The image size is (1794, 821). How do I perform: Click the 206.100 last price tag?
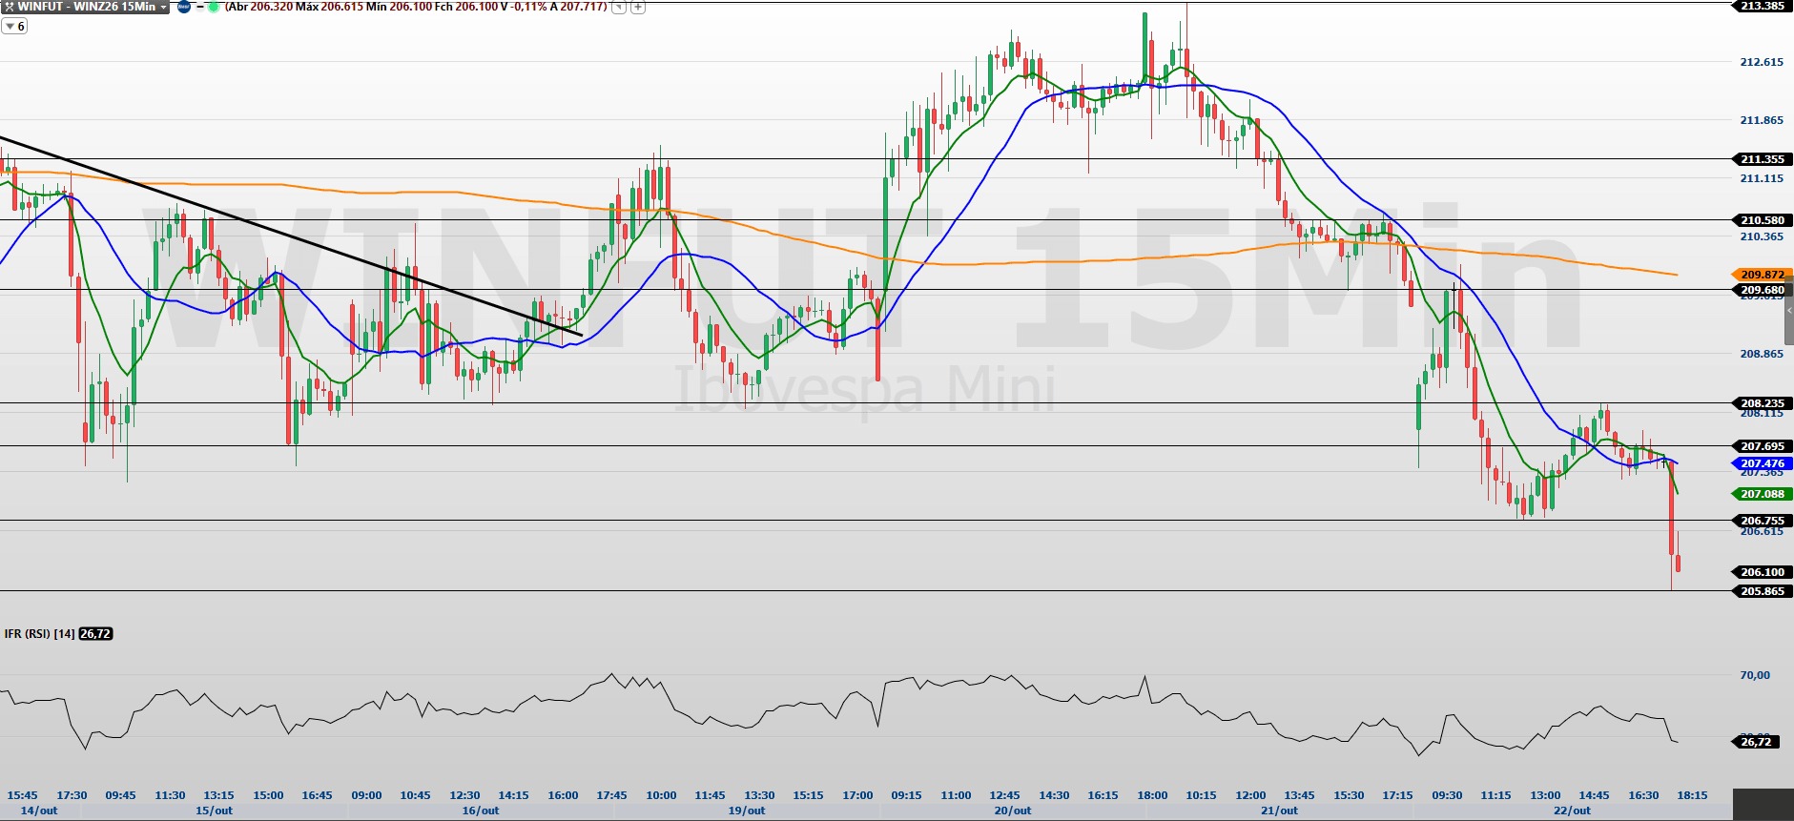(1762, 572)
